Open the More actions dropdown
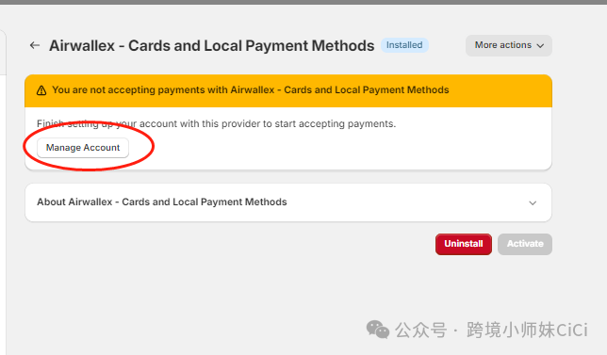607x355 pixels. click(509, 45)
